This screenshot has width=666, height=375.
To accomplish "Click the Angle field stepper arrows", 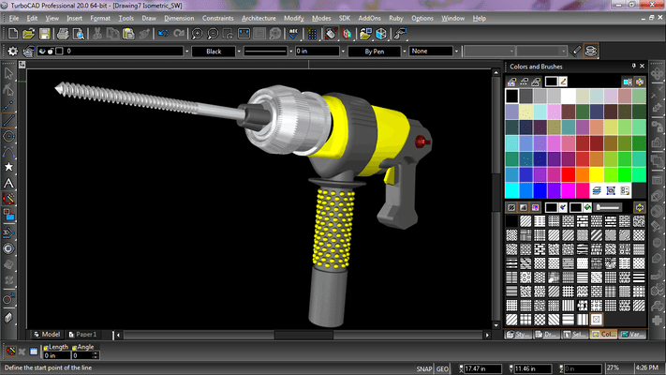I will [x=96, y=355].
